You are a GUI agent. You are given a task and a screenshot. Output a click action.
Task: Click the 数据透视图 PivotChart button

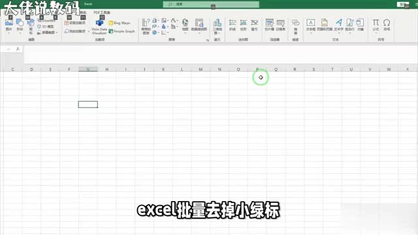[199, 26]
